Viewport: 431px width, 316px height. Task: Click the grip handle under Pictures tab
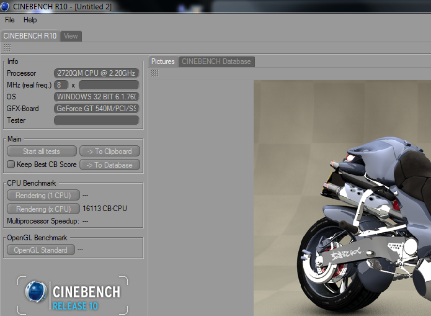point(154,73)
